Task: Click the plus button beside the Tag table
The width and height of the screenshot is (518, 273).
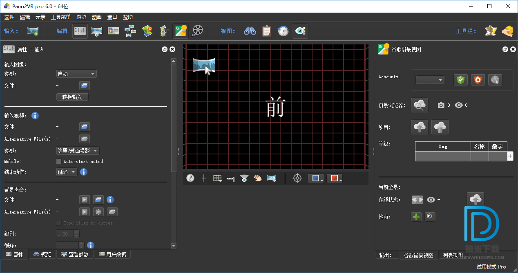Action: (510, 156)
